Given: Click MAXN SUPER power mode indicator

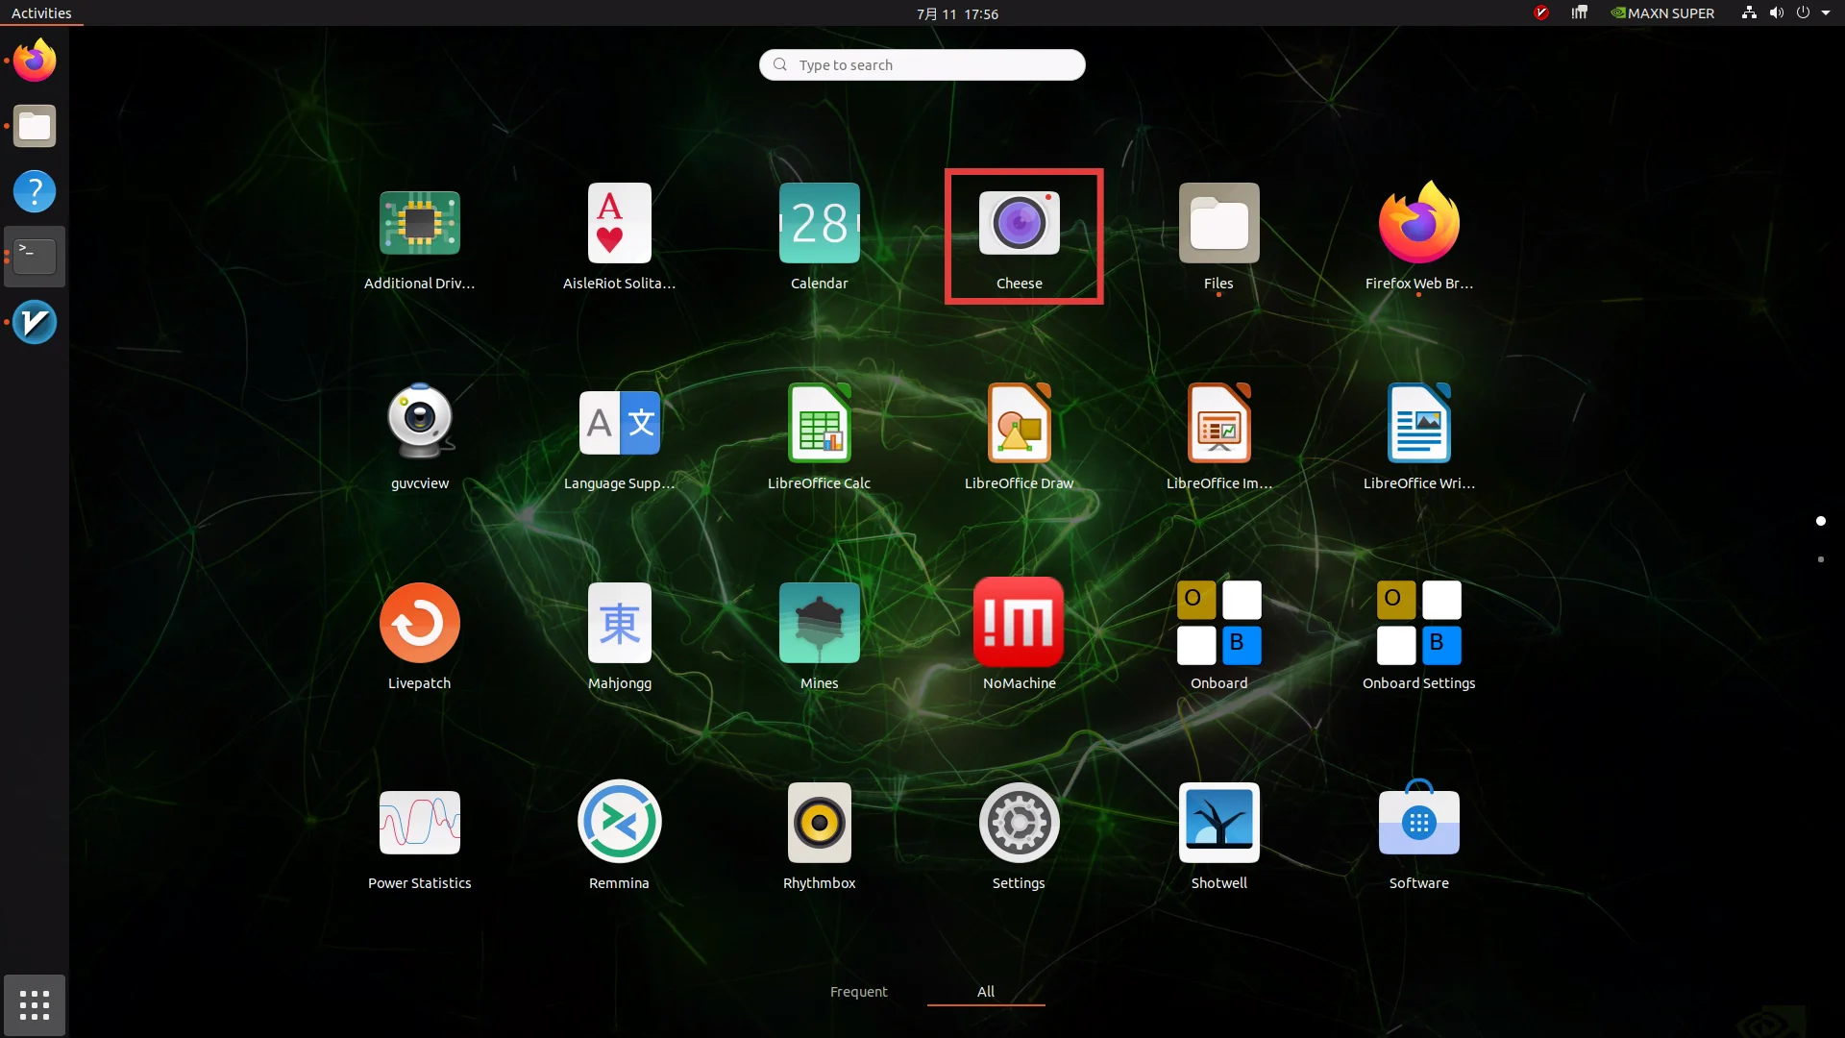Looking at the screenshot, I should [x=1662, y=13].
